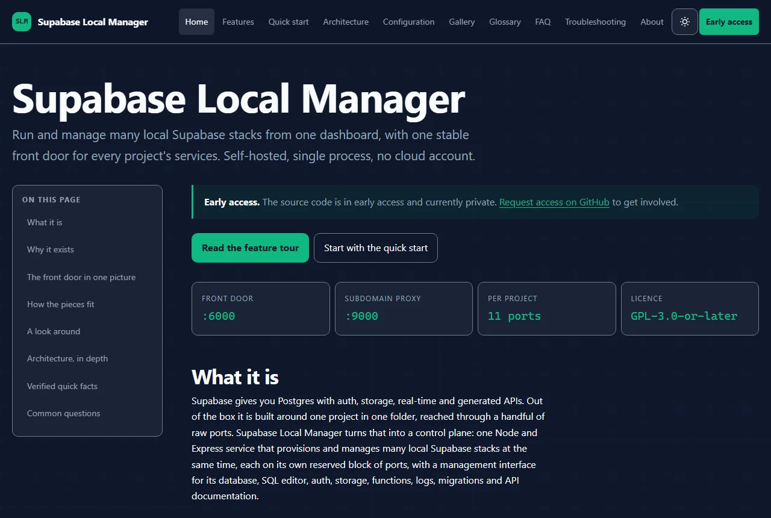The image size is (771, 518).
Task: Click the ON THIS PAGE sidebar heading
Action: (x=51, y=199)
